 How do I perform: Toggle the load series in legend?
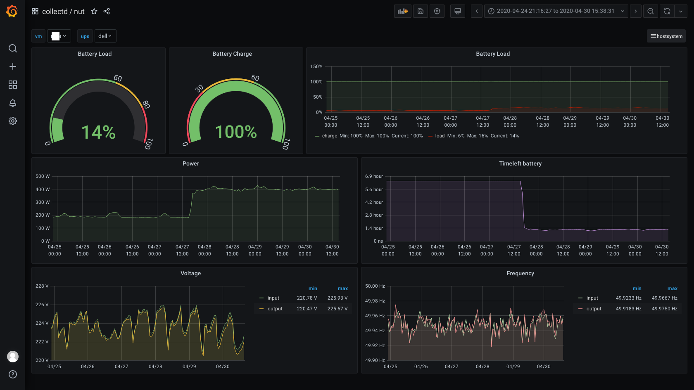(440, 136)
